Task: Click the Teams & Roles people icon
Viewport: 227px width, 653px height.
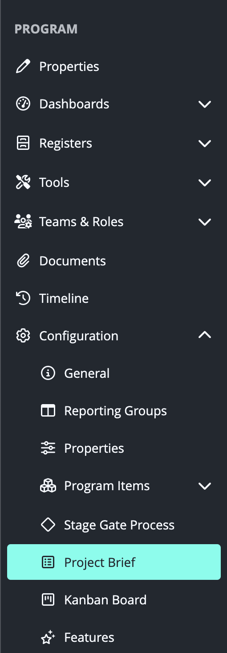Action: 23,222
